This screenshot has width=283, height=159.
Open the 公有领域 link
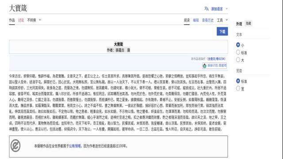(75, 146)
